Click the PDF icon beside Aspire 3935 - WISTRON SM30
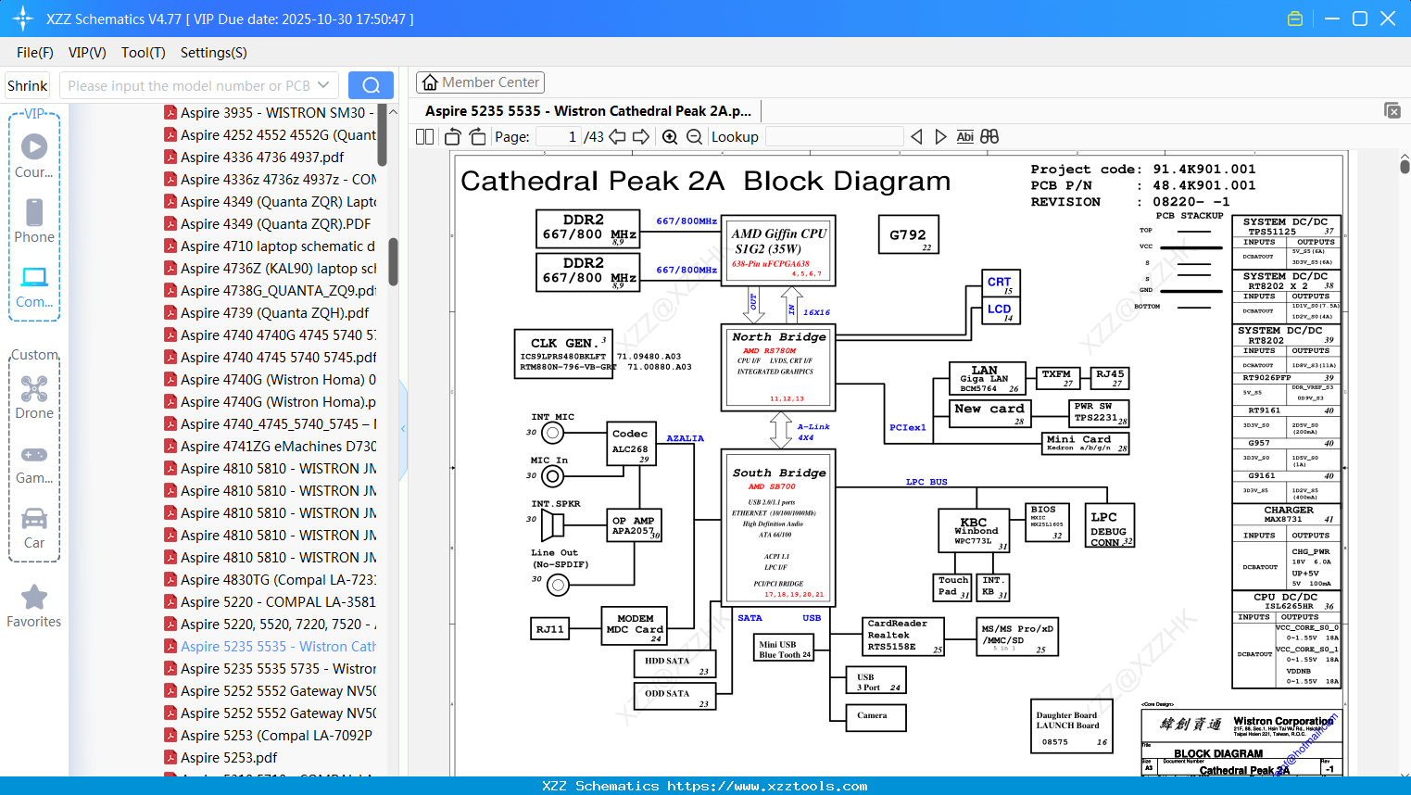This screenshot has height=795, width=1411. pos(170,112)
